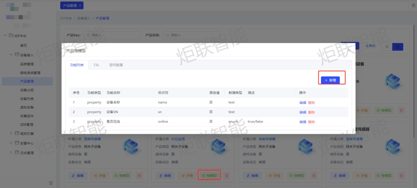417x188 pixels.
Task: Open 品类管理 in the sidebar
Action: (x=27, y=64)
